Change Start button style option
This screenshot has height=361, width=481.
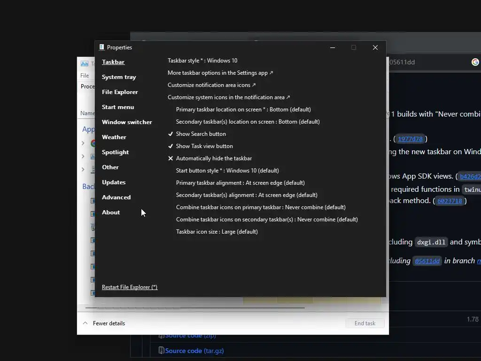(x=227, y=171)
